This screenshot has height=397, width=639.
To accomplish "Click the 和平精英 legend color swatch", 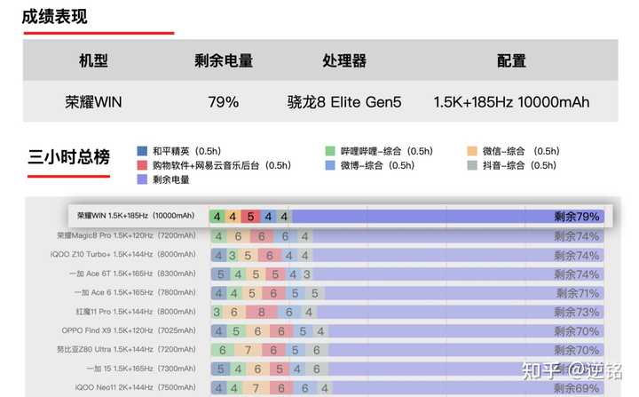I will coord(142,151).
